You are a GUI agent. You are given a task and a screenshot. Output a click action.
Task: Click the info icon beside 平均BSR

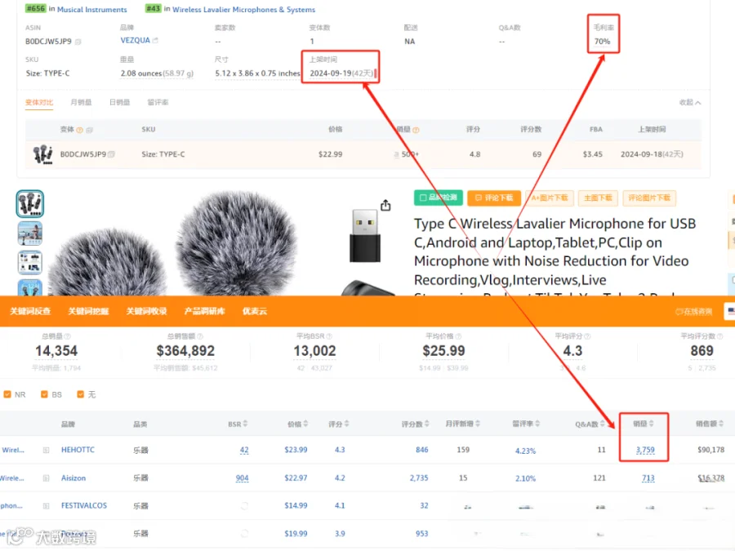pyautogui.click(x=329, y=336)
